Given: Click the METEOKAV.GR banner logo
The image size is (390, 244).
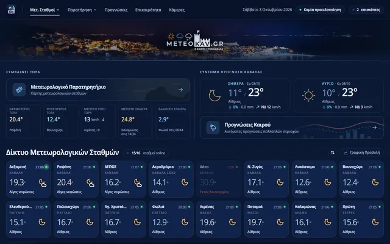Looking at the screenshot, I should [x=195, y=41].
